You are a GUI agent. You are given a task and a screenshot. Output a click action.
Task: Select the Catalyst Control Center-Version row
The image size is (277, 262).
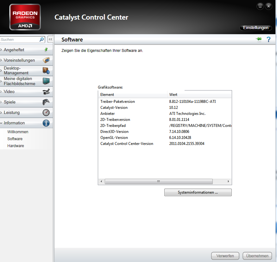click(165, 144)
